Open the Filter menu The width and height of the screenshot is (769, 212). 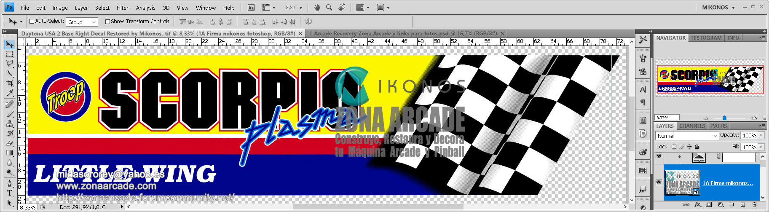[x=123, y=8]
